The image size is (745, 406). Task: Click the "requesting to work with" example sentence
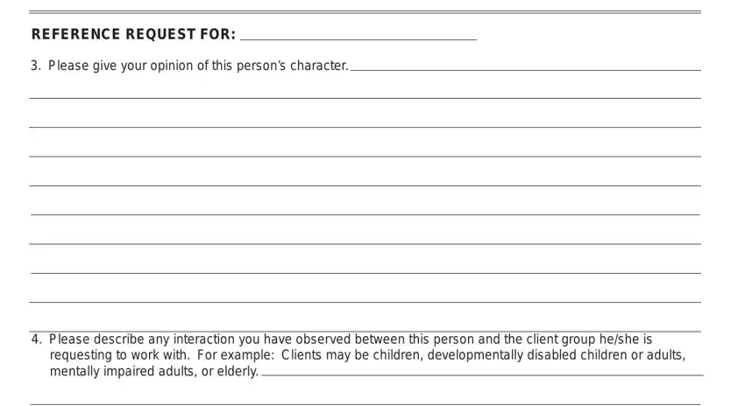click(367, 354)
